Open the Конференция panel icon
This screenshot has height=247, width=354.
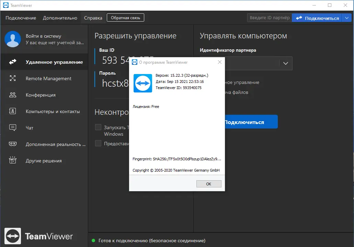point(13,95)
